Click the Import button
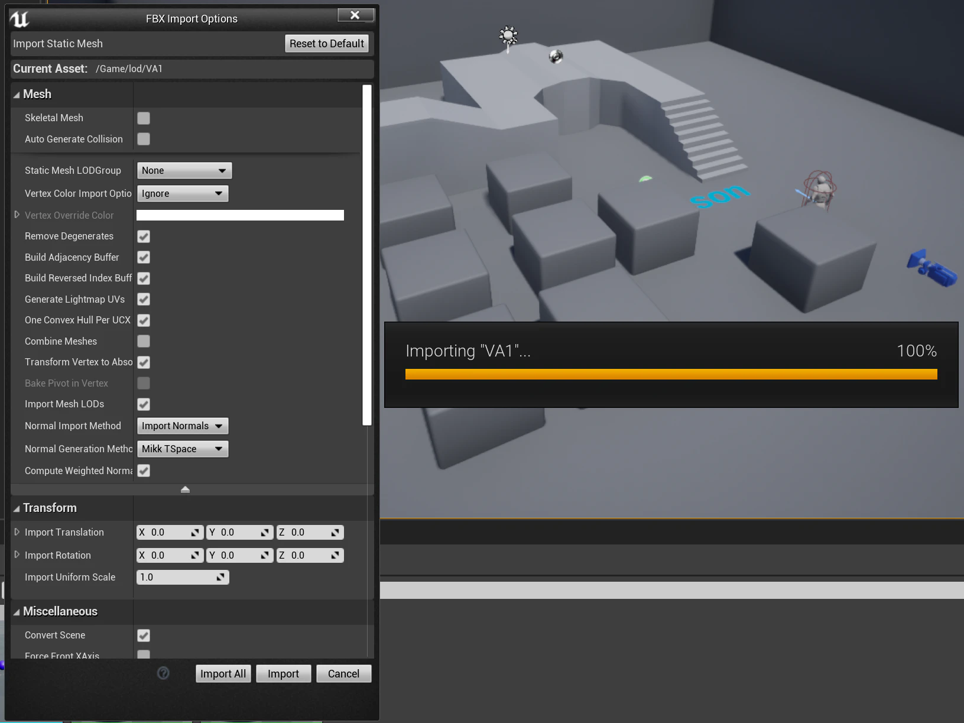The width and height of the screenshot is (964, 723). (x=283, y=674)
